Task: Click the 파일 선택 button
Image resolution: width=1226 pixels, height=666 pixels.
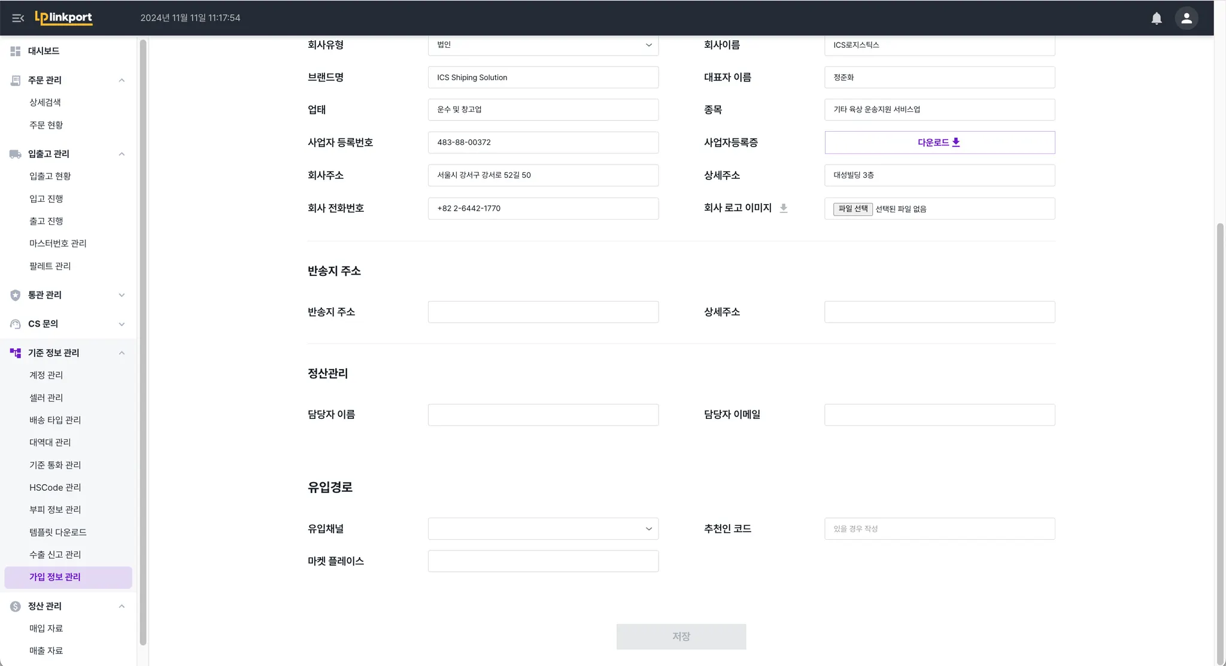Action: [852, 209]
